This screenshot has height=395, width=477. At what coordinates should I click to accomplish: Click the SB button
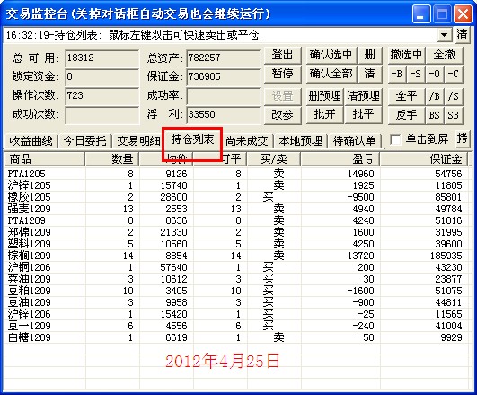[x=454, y=115]
